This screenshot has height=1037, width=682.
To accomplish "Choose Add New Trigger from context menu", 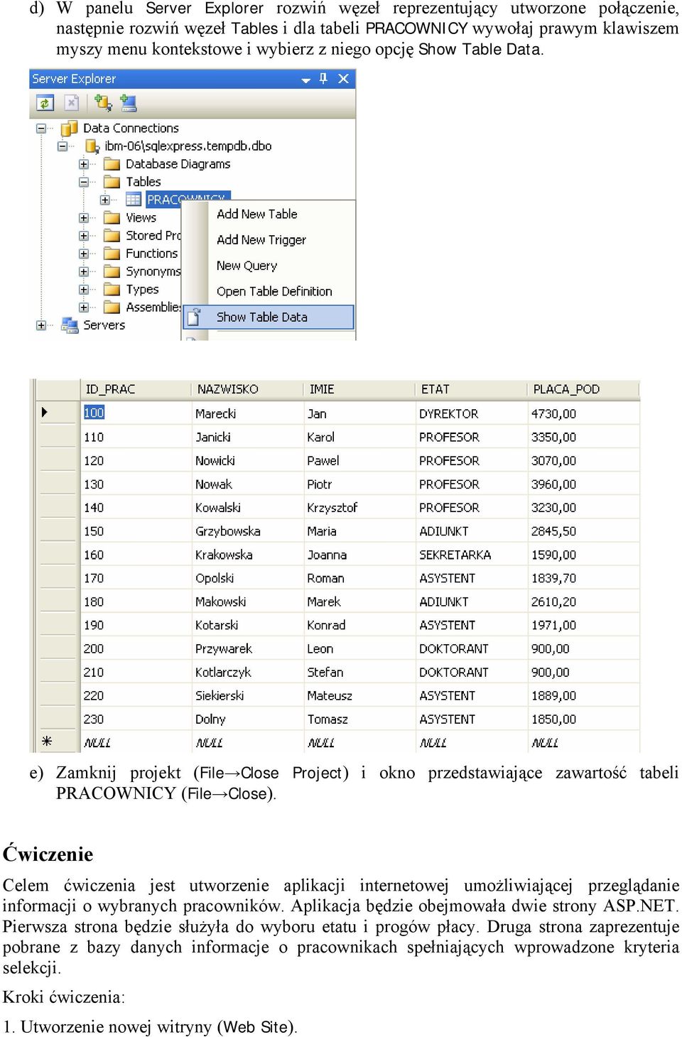I will pos(269,240).
